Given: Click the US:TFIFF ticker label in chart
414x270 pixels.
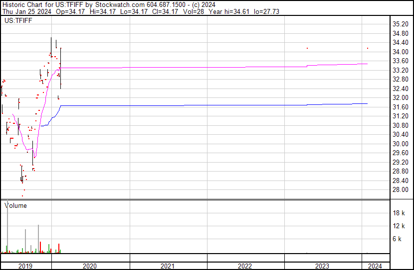Looking at the screenshot, I should (x=18, y=20).
